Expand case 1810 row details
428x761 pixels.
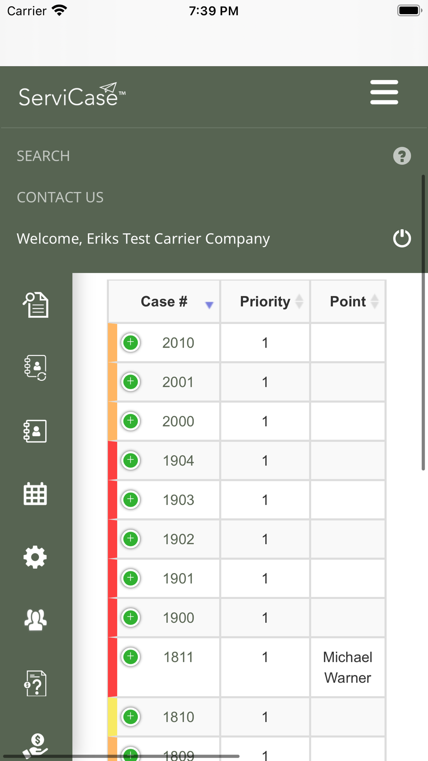[131, 716]
